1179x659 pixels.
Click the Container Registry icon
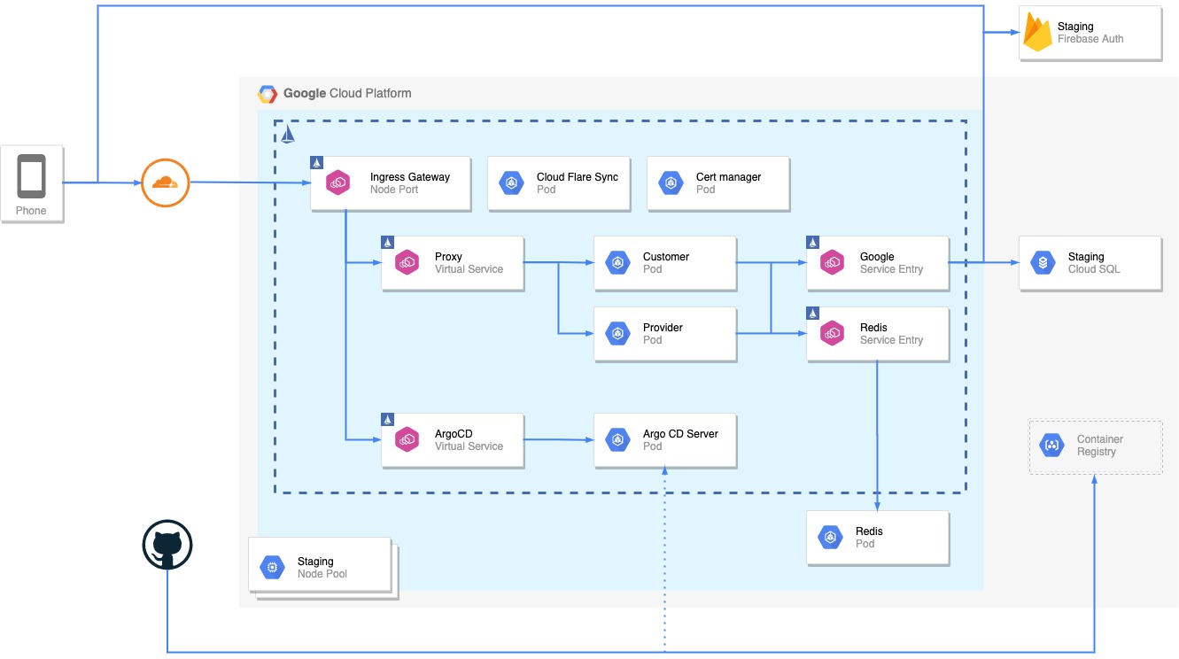pos(1051,446)
